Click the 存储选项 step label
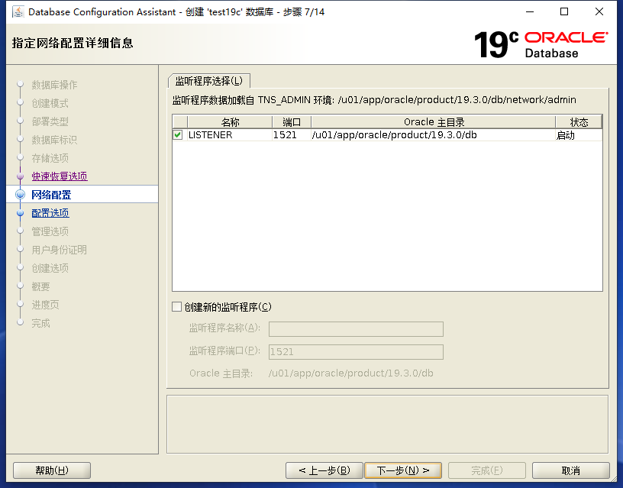 (x=50, y=158)
